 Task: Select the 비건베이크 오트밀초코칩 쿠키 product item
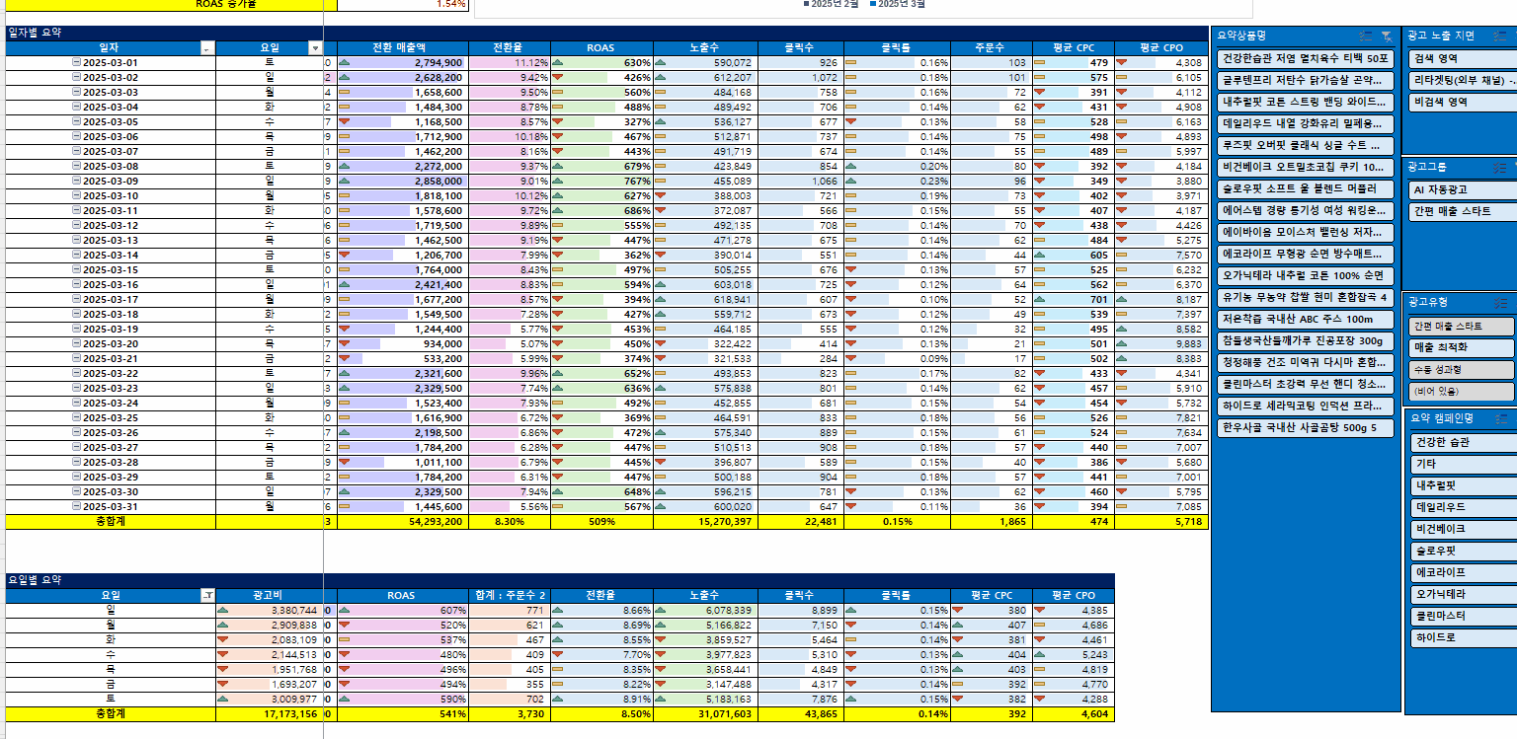[1305, 167]
